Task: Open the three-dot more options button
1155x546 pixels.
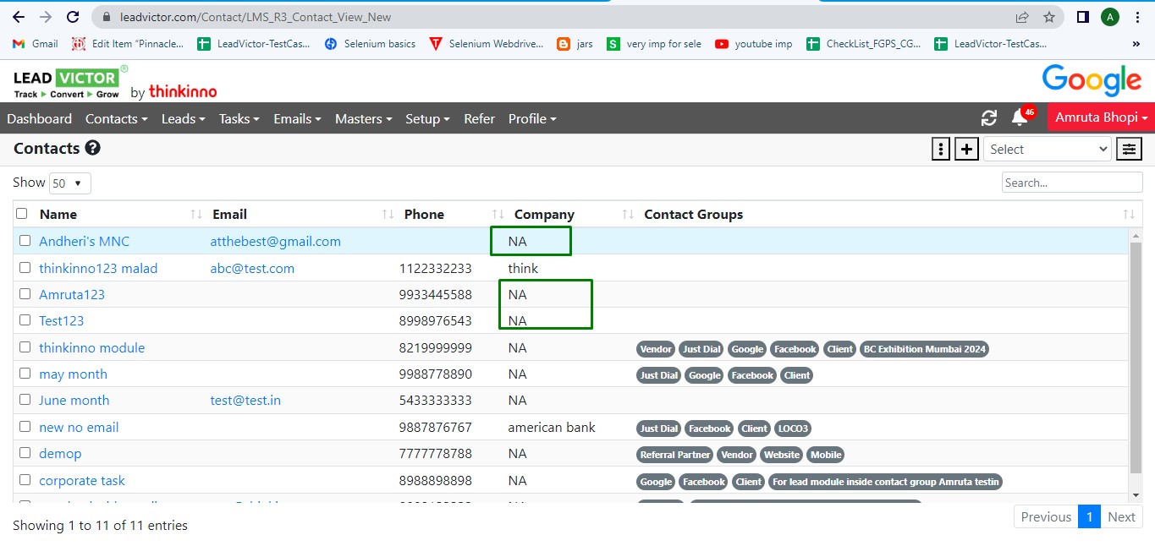Action: click(940, 149)
